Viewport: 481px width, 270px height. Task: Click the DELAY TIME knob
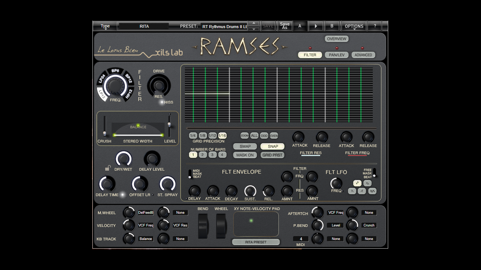point(107,184)
